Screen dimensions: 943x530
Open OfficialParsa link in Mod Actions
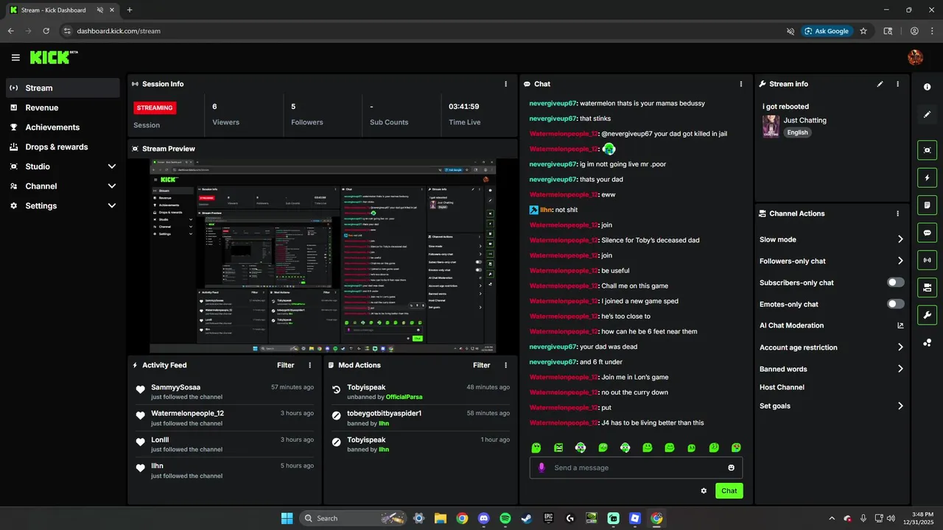coord(404,397)
